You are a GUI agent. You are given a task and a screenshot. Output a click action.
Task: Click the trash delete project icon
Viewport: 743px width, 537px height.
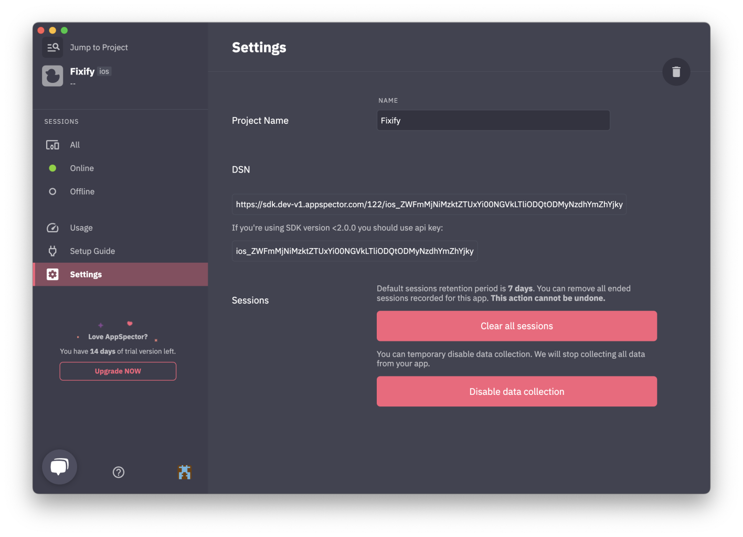coord(676,72)
